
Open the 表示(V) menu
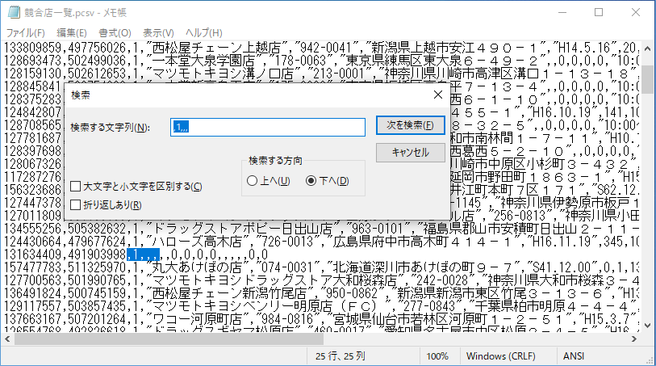(x=158, y=32)
